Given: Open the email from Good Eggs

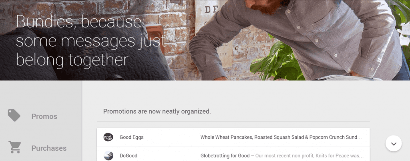Looking at the screenshot, I should pyautogui.click(x=233, y=137).
